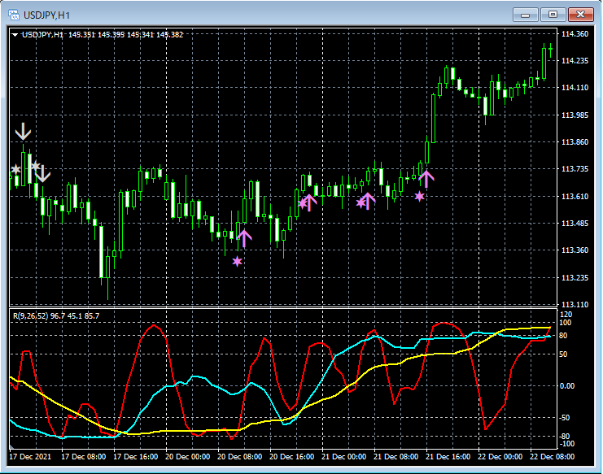
Task: Click the 113.735 price scale label
Action: coord(575,169)
